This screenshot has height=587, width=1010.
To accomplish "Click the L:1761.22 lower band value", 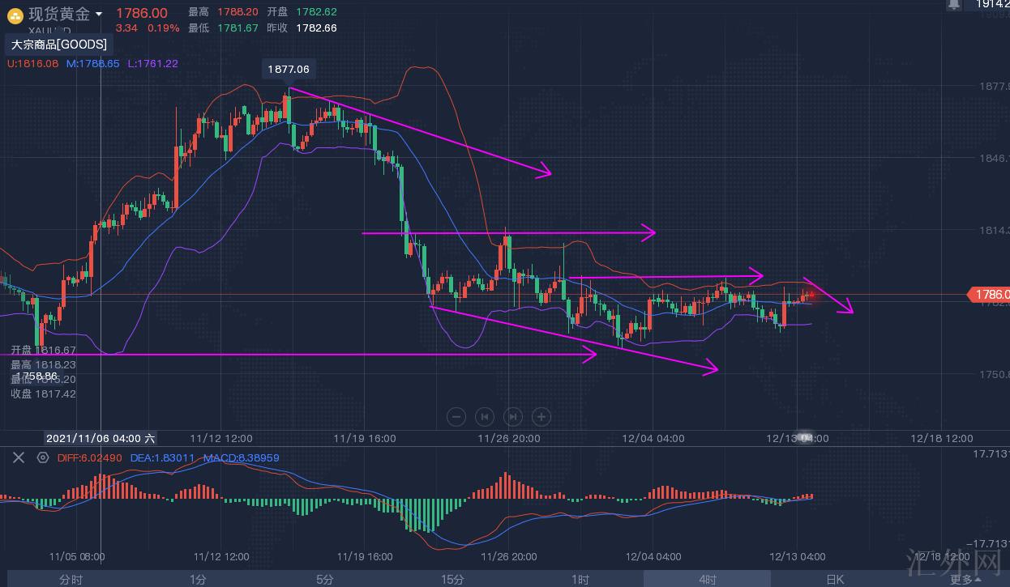I will [x=153, y=63].
